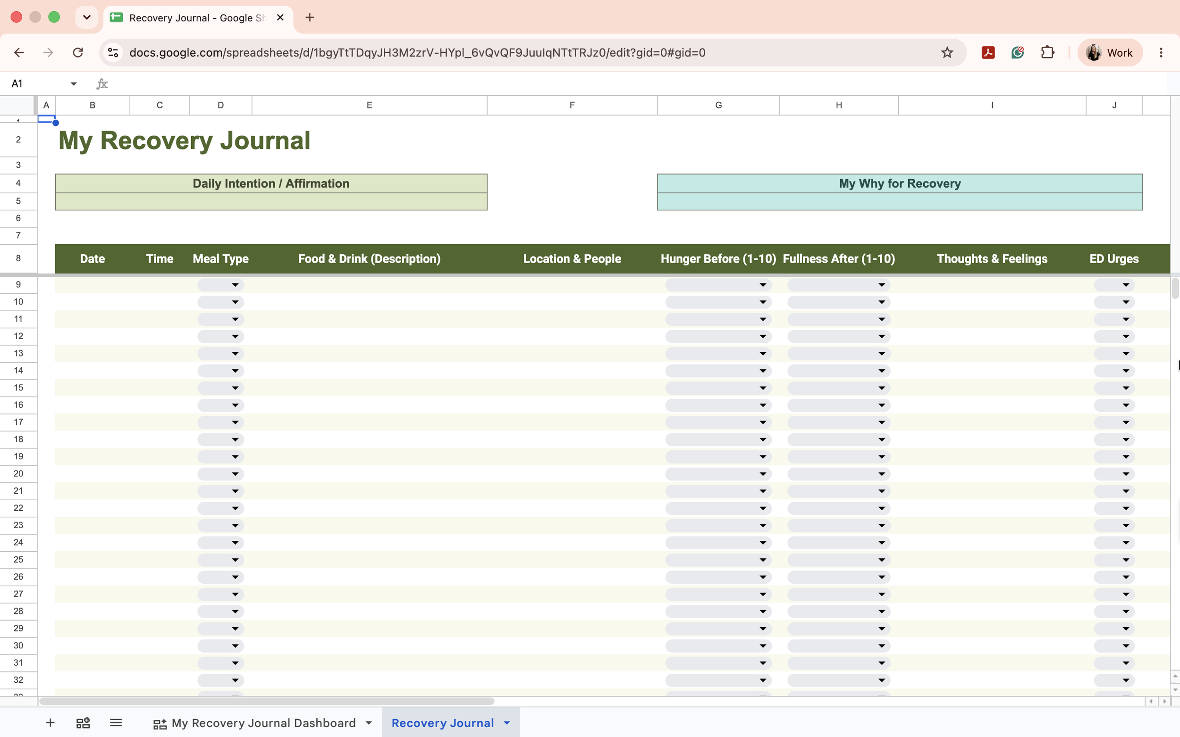Click the vertical scrollbar thumb
This screenshot has height=737, width=1180.
click(1175, 288)
